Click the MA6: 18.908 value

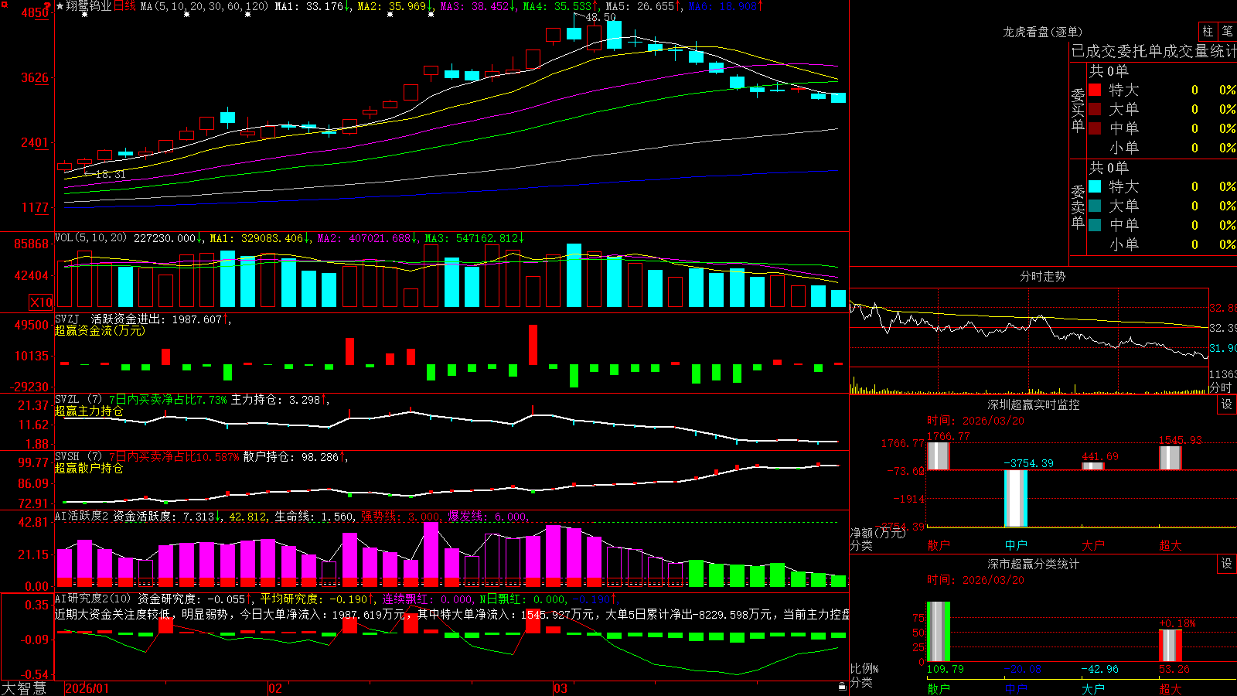(725, 6)
